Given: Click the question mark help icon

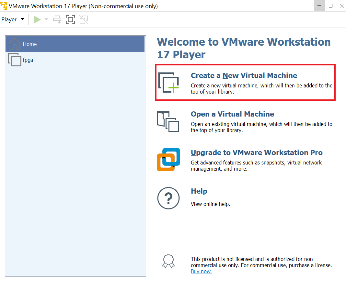Looking at the screenshot, I should point(168,198).
